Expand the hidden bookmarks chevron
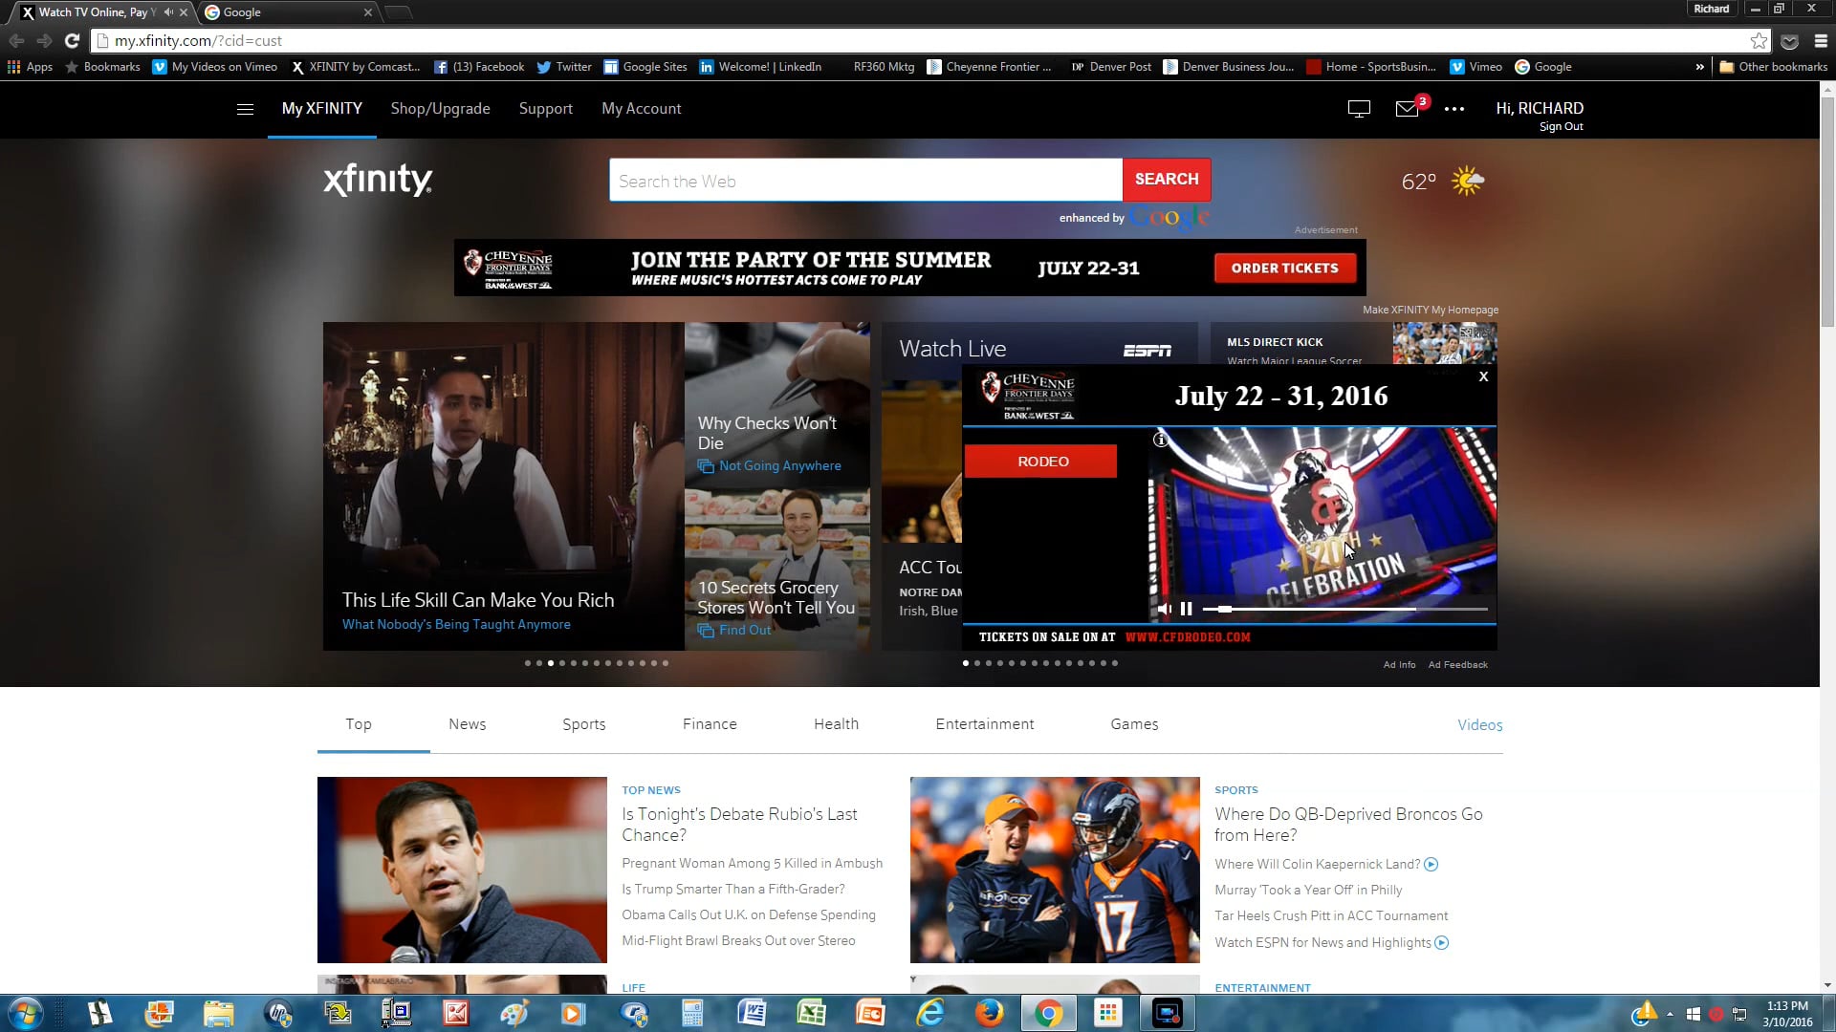The image size is (1836, 1032). click(x=1699, y=67)
